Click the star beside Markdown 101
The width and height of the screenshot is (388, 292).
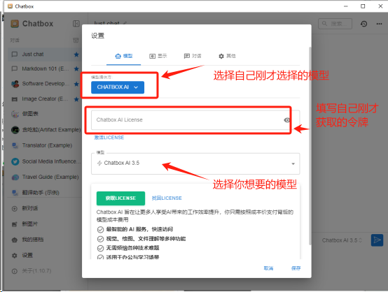click(76, 68)
